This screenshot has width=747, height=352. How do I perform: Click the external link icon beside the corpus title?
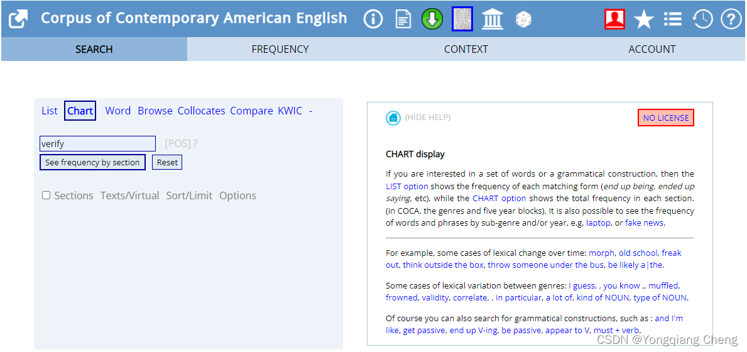coord(18,19)
